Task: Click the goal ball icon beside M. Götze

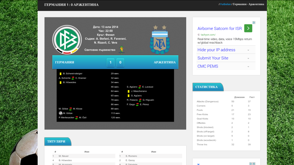Action: (x=61, y=113)
